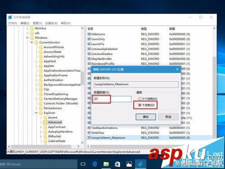The width and height of the screenshot is (225, 169).
Task: Open the Edit menu (编辑)
Action: 25,23
